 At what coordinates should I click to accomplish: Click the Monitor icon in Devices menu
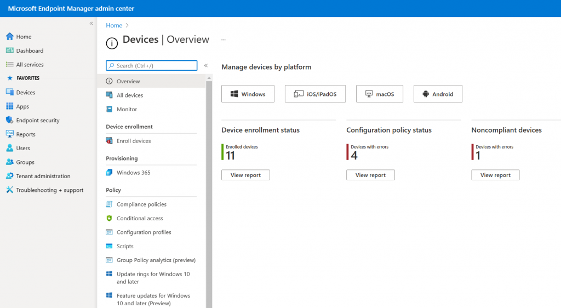click(109, 109)
